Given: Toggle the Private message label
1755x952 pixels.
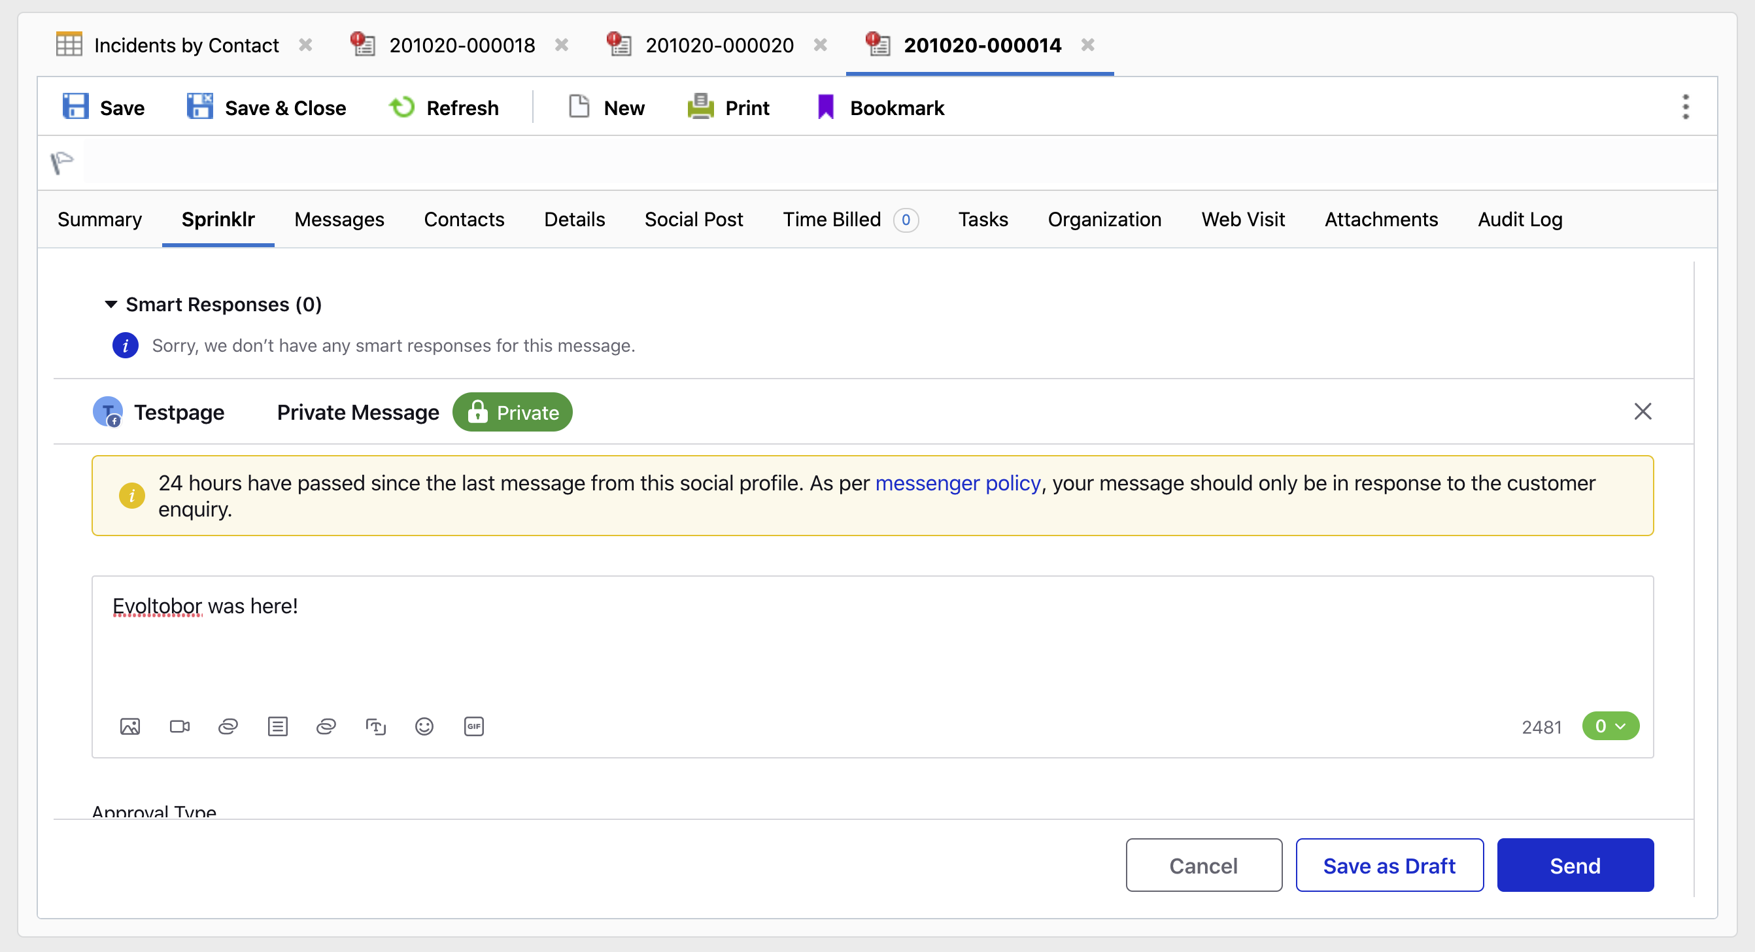Looking at the screenshot, I should (513, 411).
